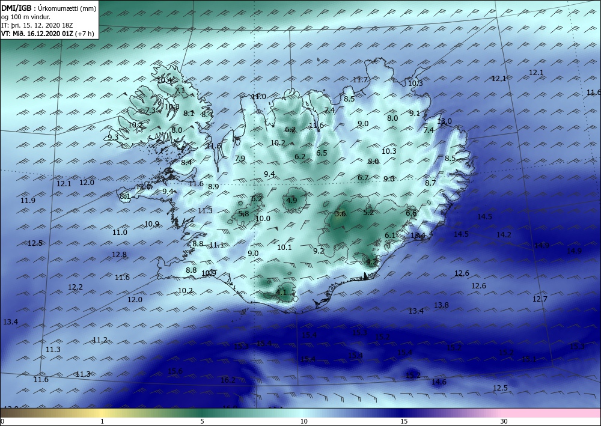Click the 4.1 value on the map
The height and width of the screenshot is (426, 601).
281,292
